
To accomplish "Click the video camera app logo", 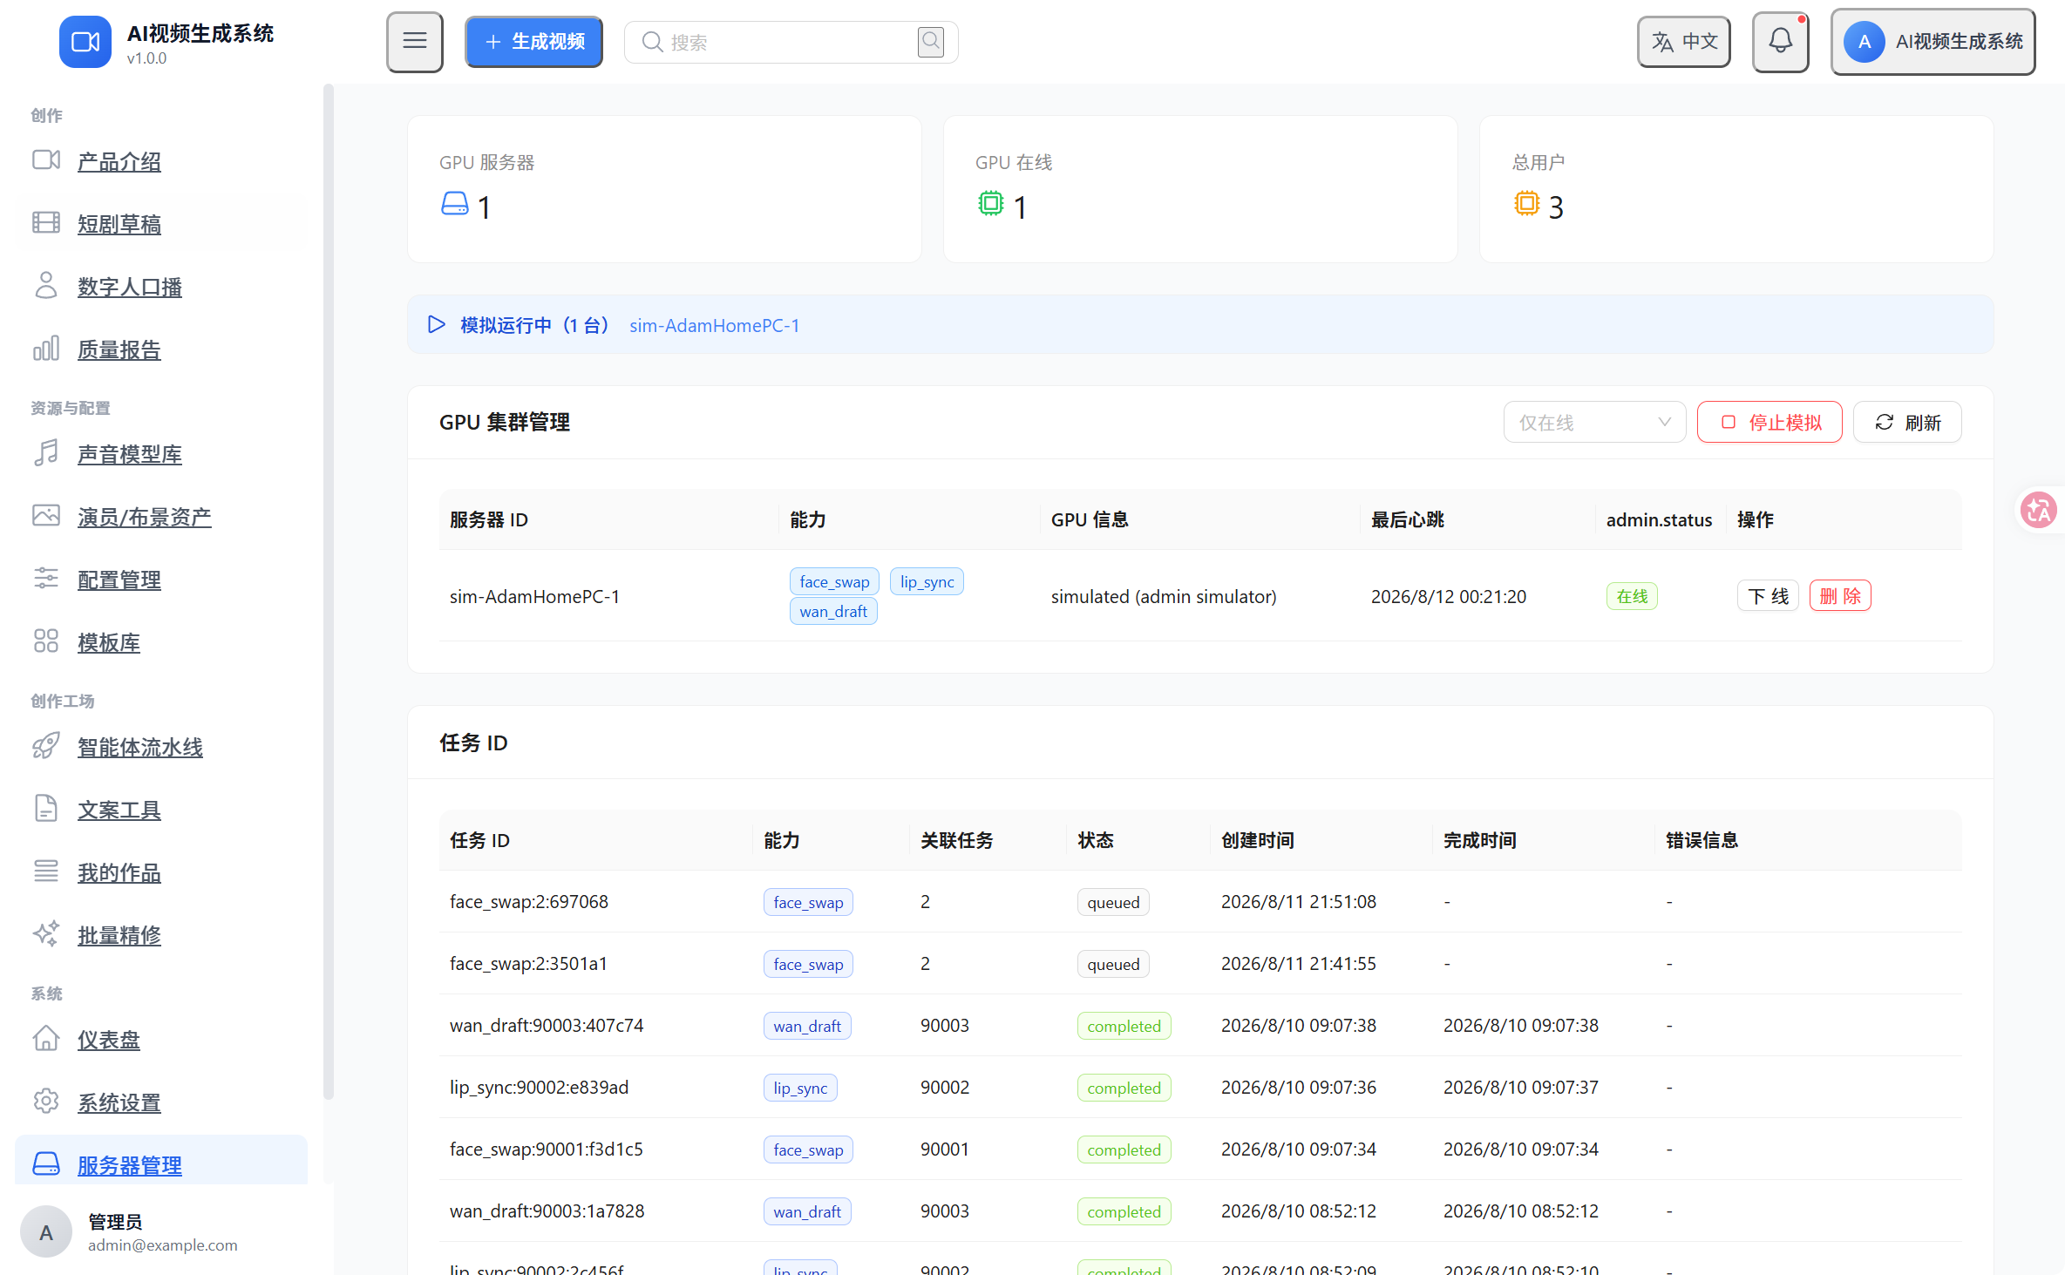I will pyautogui.click(x=85, y=42).
